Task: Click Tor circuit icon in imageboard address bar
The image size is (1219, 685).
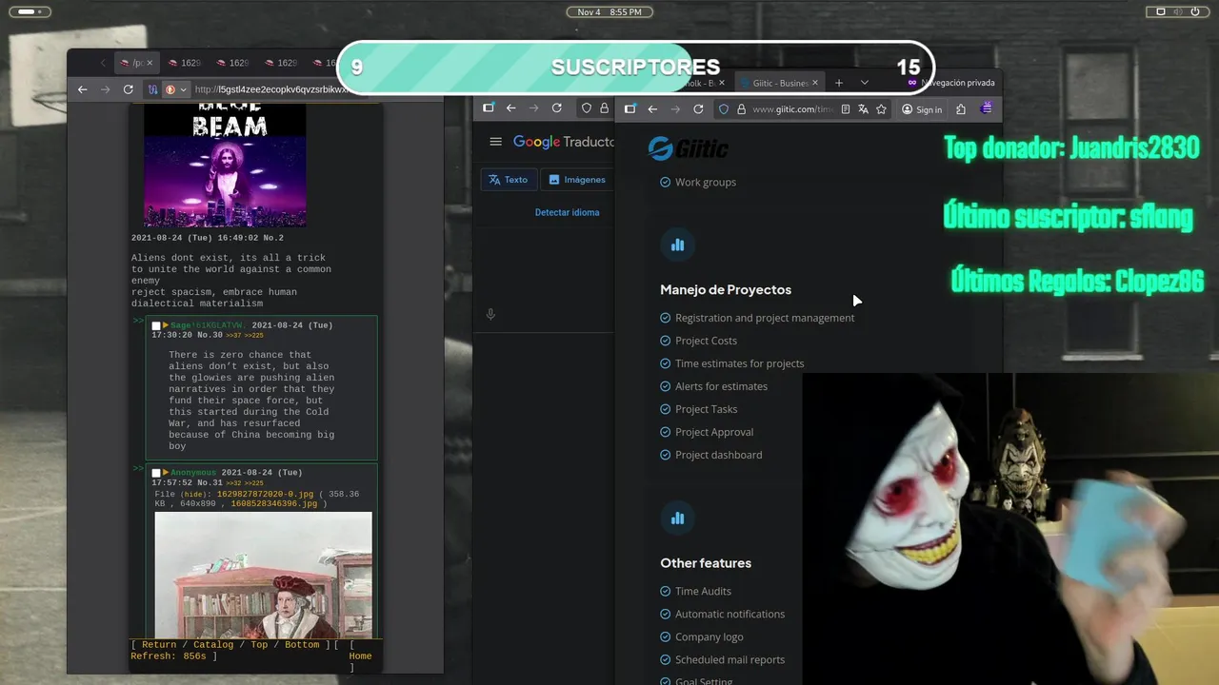Action: pyautogui.click(x=152, y=89)
